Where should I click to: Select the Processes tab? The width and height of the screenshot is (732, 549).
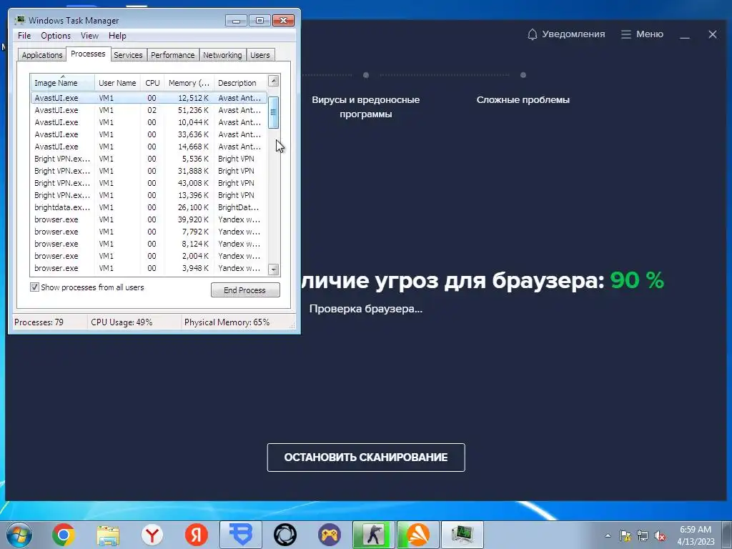coord(88,54)
